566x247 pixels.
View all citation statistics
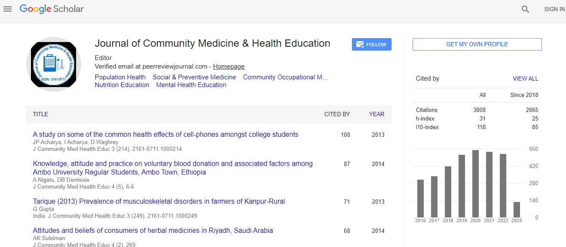[525, 79]
